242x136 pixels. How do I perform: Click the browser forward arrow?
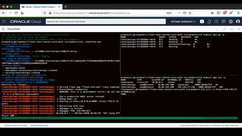click(10, 13)
